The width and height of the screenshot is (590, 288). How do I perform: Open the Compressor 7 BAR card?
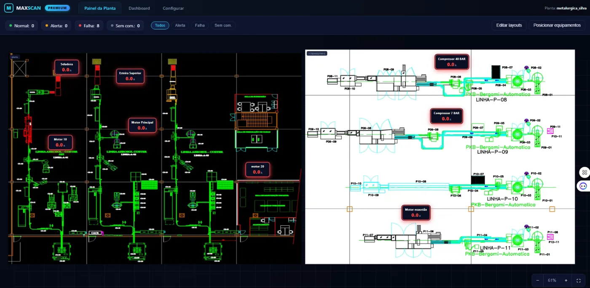click(446, 116)
